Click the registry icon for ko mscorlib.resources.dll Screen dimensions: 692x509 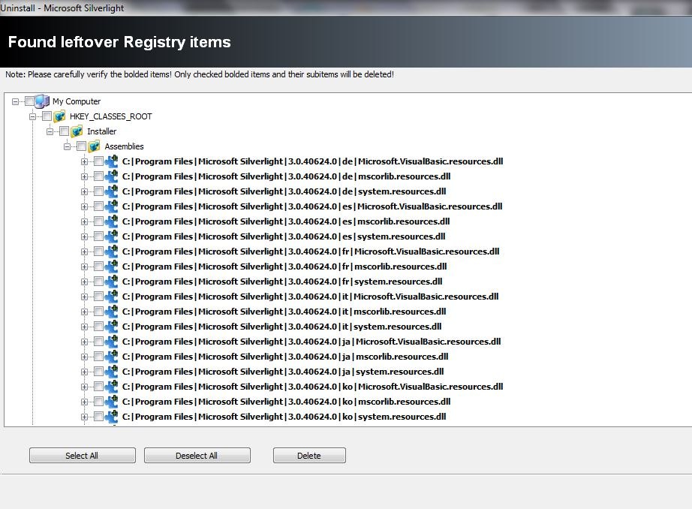pyautogui.click(x=111, y=402)
